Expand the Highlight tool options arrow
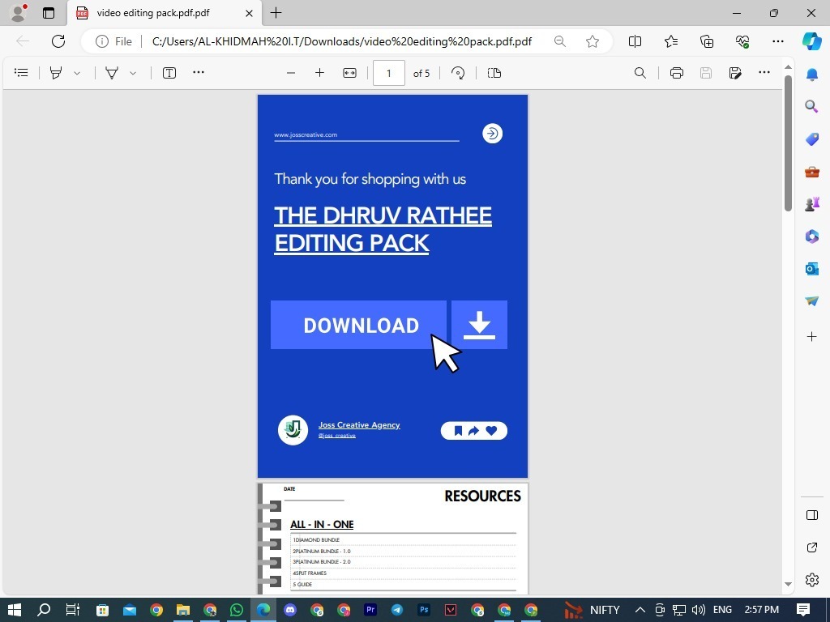 point(77,73)
